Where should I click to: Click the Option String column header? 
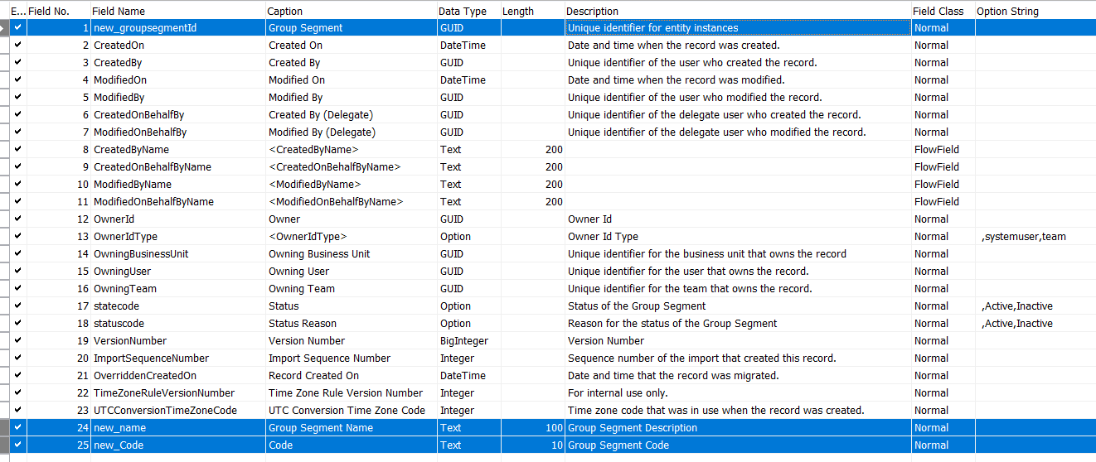coord(1007,11)
